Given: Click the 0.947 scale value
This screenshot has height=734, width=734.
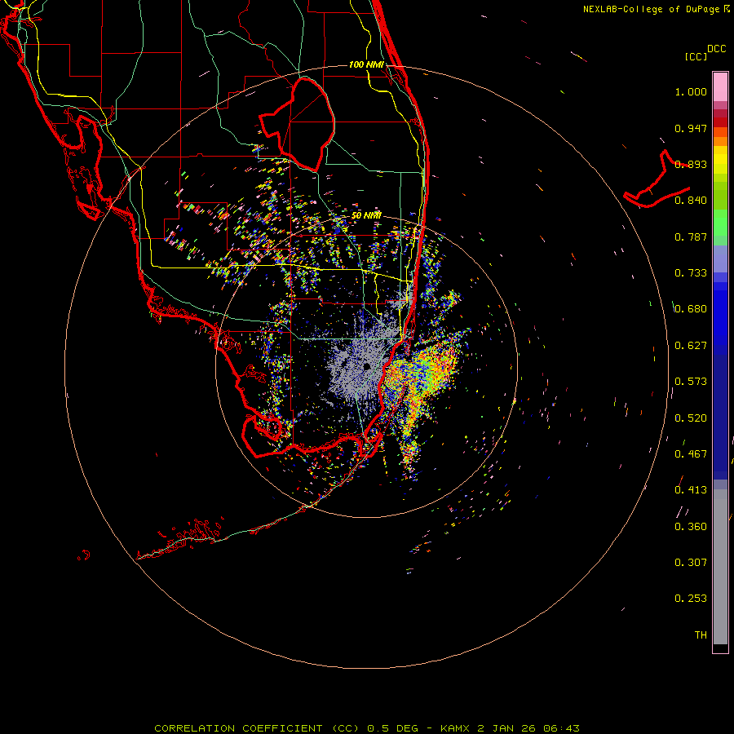Looking at the screenshot, I should (x=691, y=128).
